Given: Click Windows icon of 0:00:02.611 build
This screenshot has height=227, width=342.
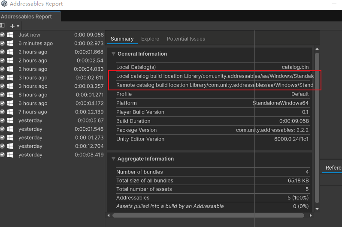Looking at the screenshot, I should pyautogui.click(x=10, y=78).
